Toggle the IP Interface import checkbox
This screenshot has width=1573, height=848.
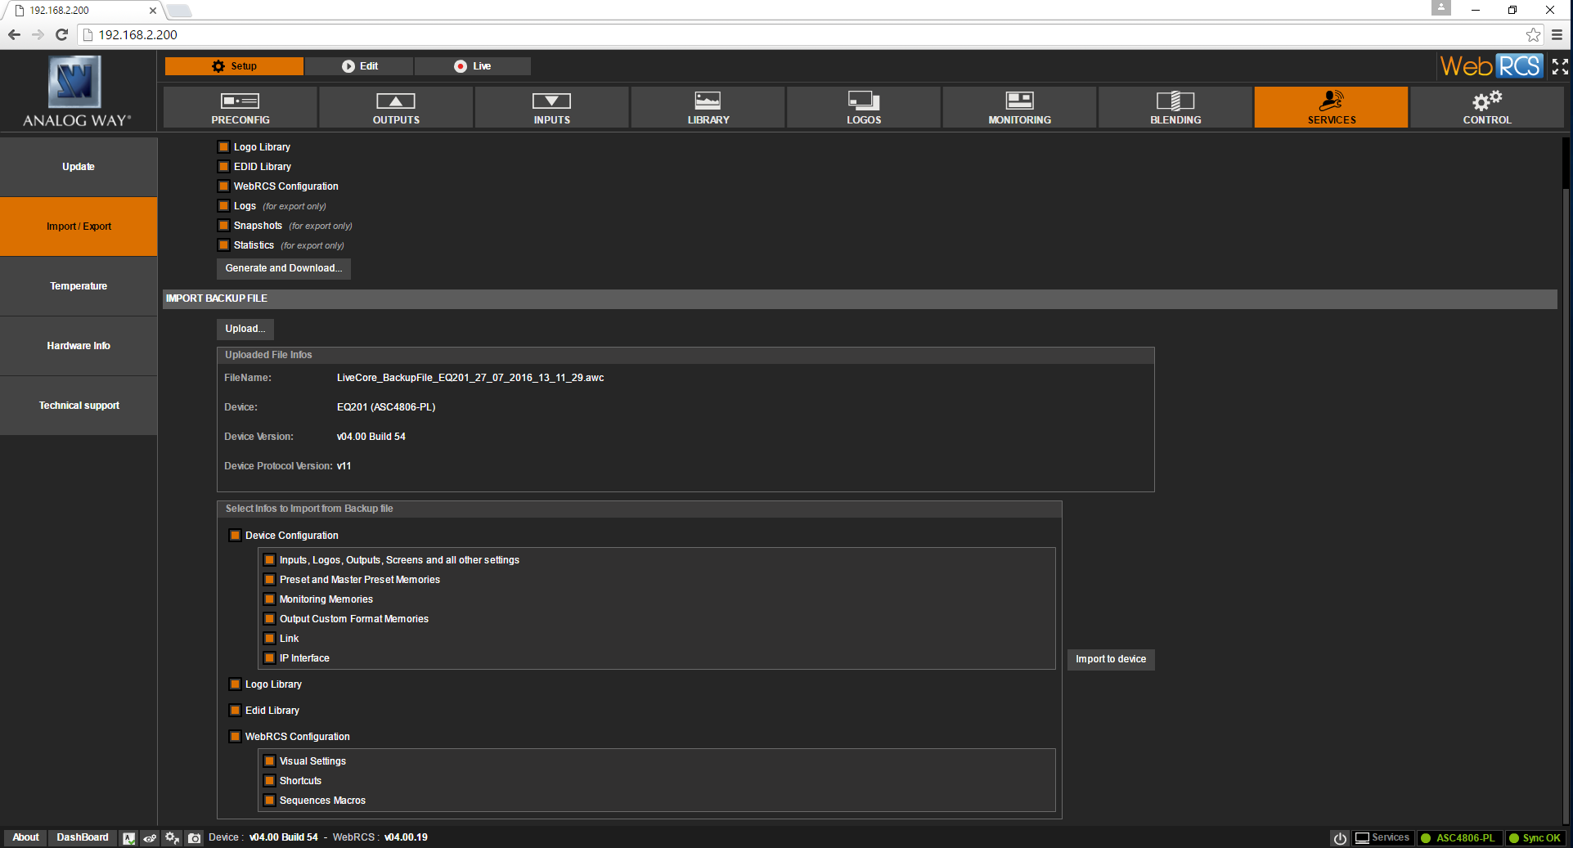(x=269, y=658)
